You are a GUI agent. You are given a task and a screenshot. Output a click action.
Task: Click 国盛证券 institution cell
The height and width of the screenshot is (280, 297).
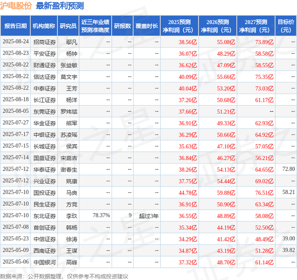(x=45, y=158)
